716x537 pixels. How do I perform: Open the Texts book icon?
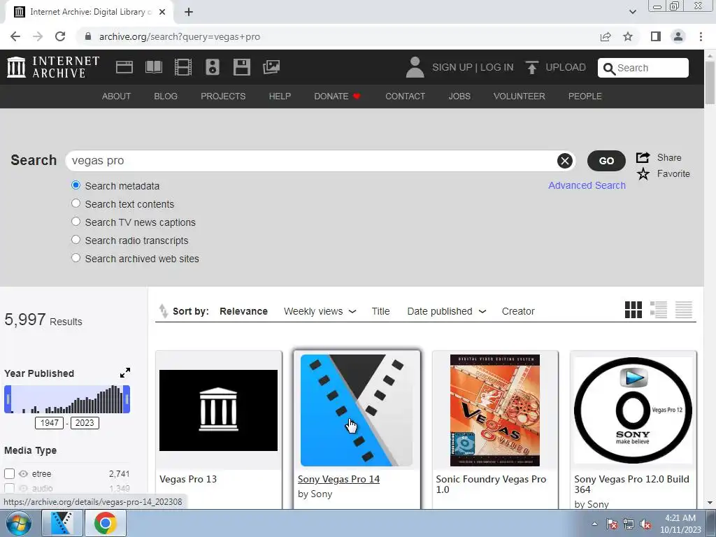coord(153,67)
